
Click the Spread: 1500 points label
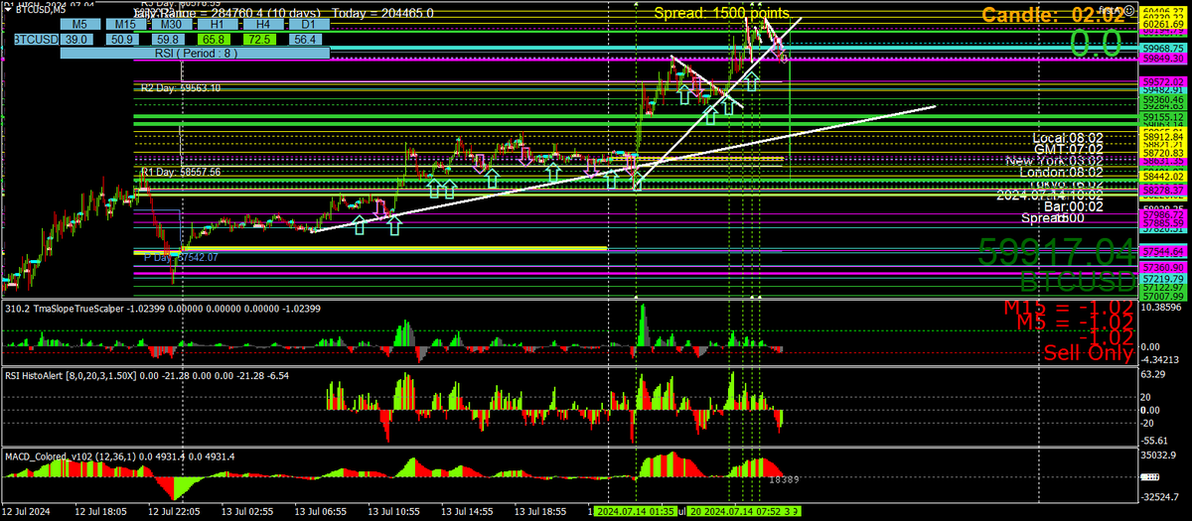tap(722, 13)
